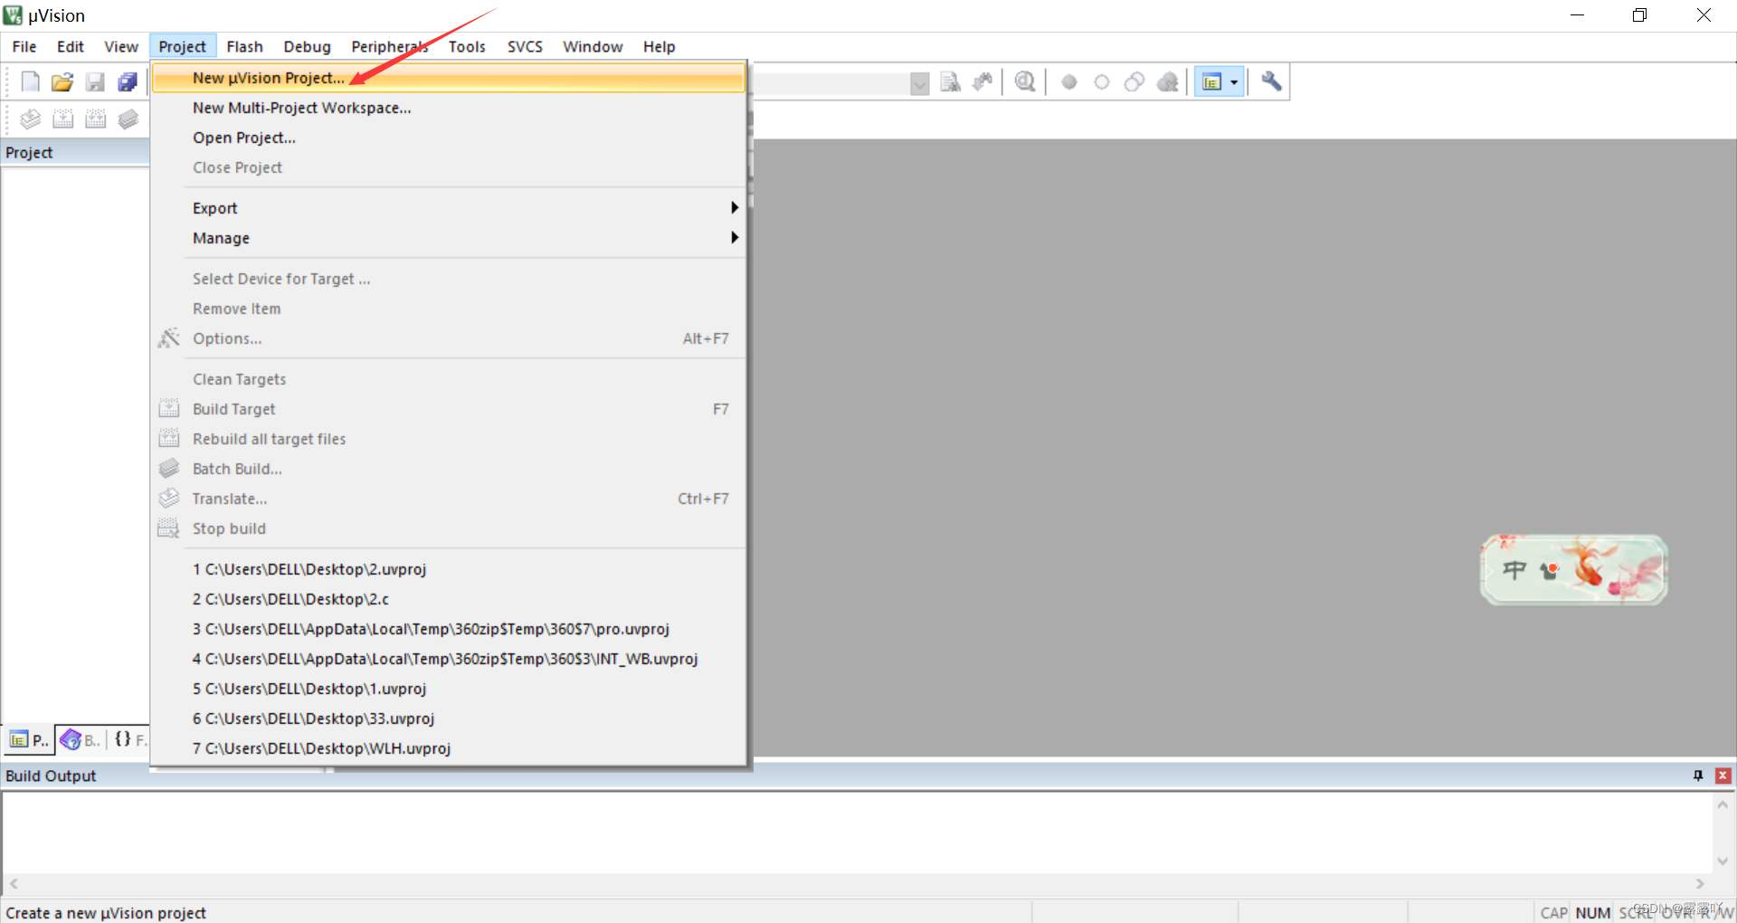Image resolution: width=1737 pixels, height=923 pixels.
Task: Open the View menu
Action: [121, 47]
